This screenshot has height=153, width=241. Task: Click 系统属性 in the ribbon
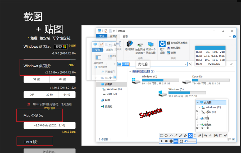pos(174,48)
